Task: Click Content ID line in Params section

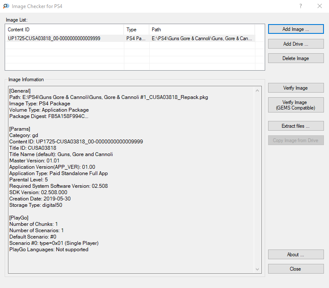Action: click(x=76, y=142)
